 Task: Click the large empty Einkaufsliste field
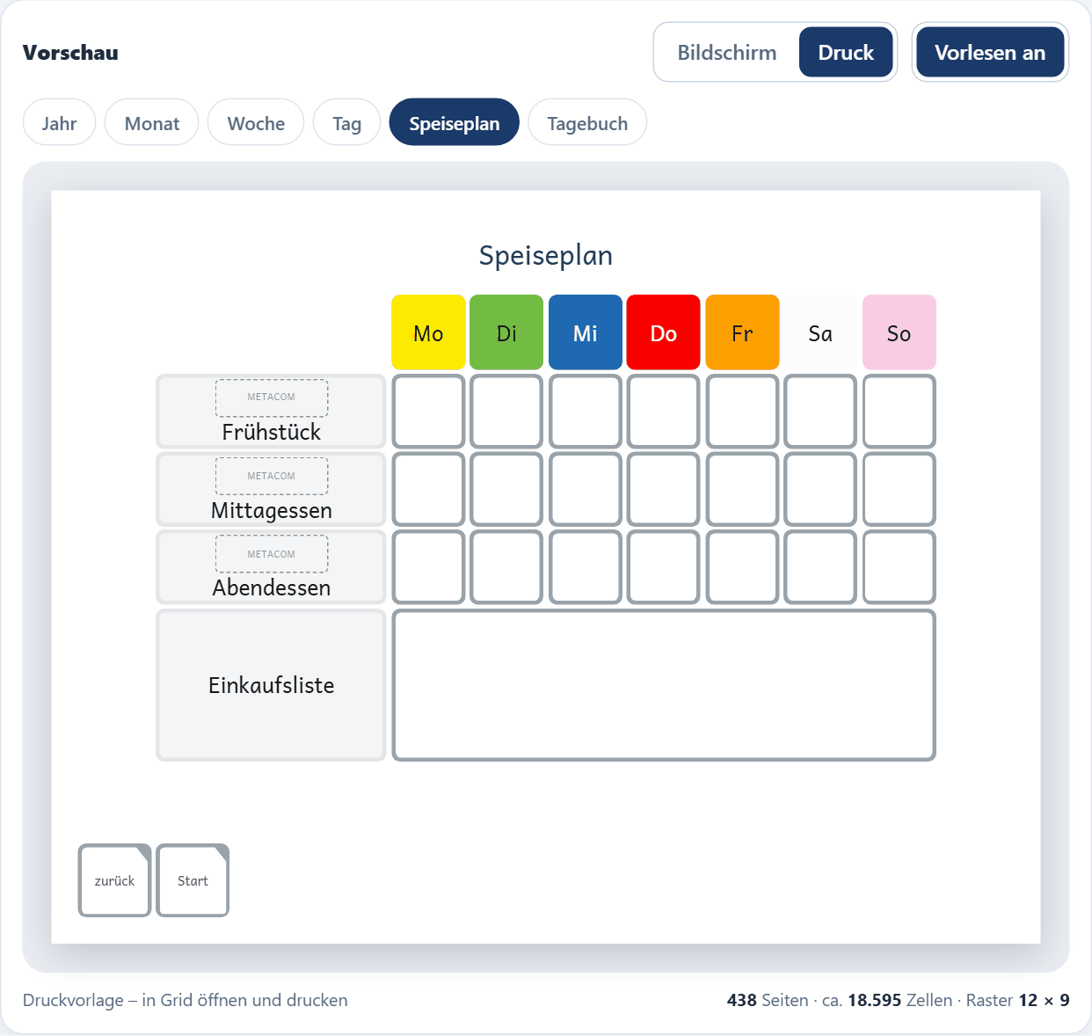[664, 685]
